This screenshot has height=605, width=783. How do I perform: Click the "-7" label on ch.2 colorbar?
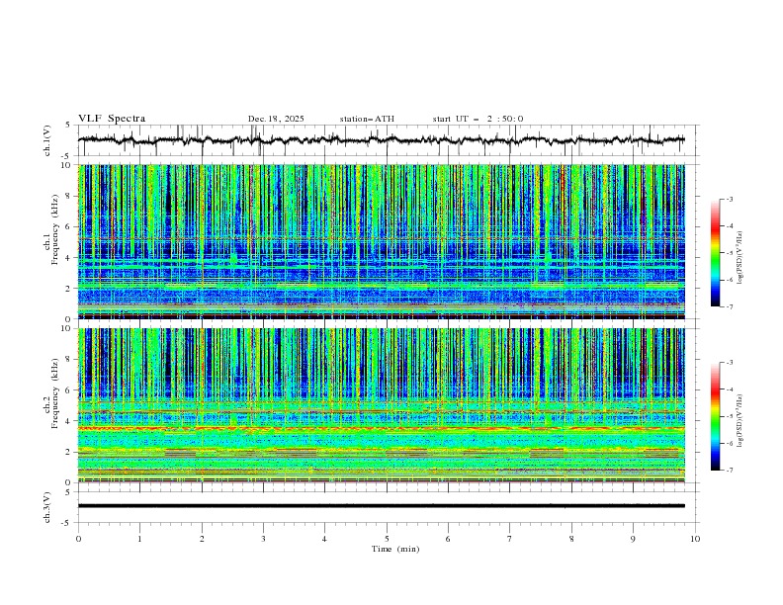click(x=730, y=471)
